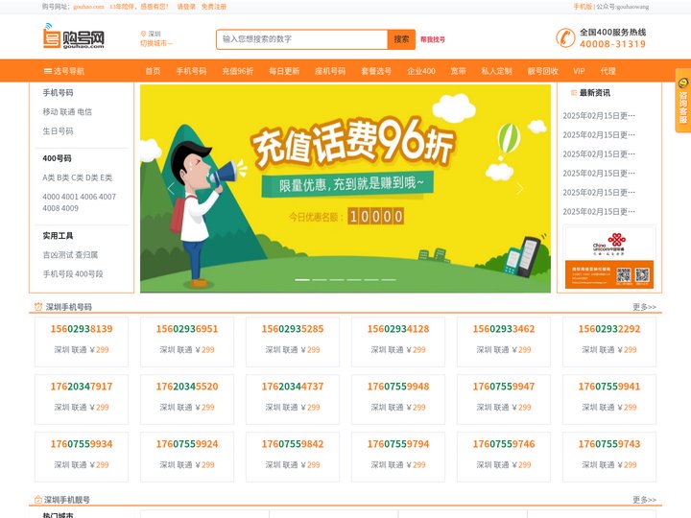Select phone number 17607559842

tap(293, 443)
